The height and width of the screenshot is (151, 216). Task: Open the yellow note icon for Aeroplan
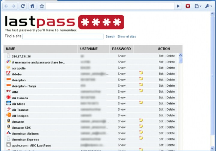(141, 79)
